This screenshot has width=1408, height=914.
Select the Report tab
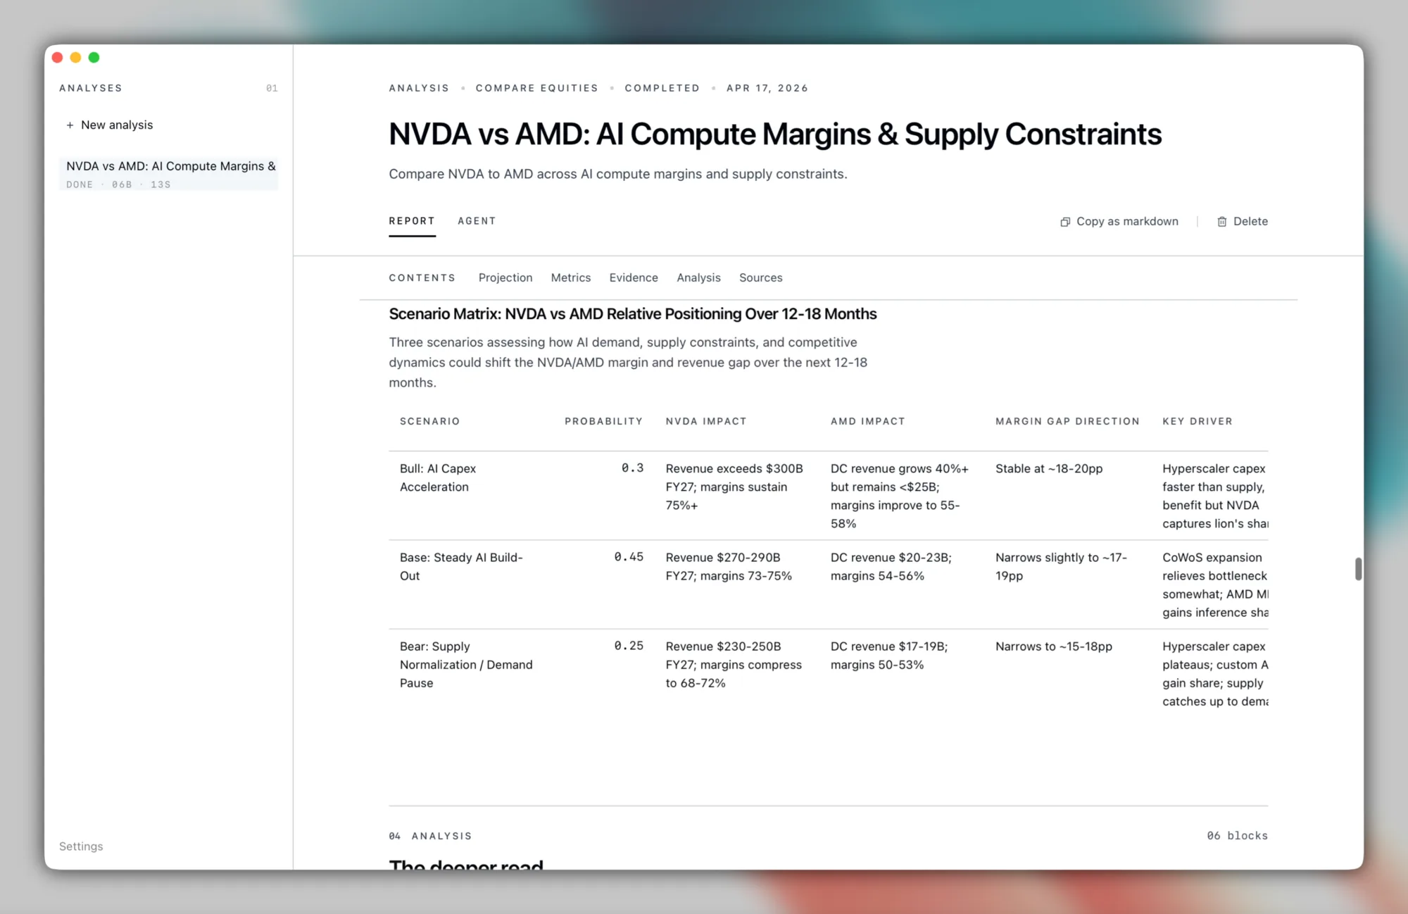point(412,221)
